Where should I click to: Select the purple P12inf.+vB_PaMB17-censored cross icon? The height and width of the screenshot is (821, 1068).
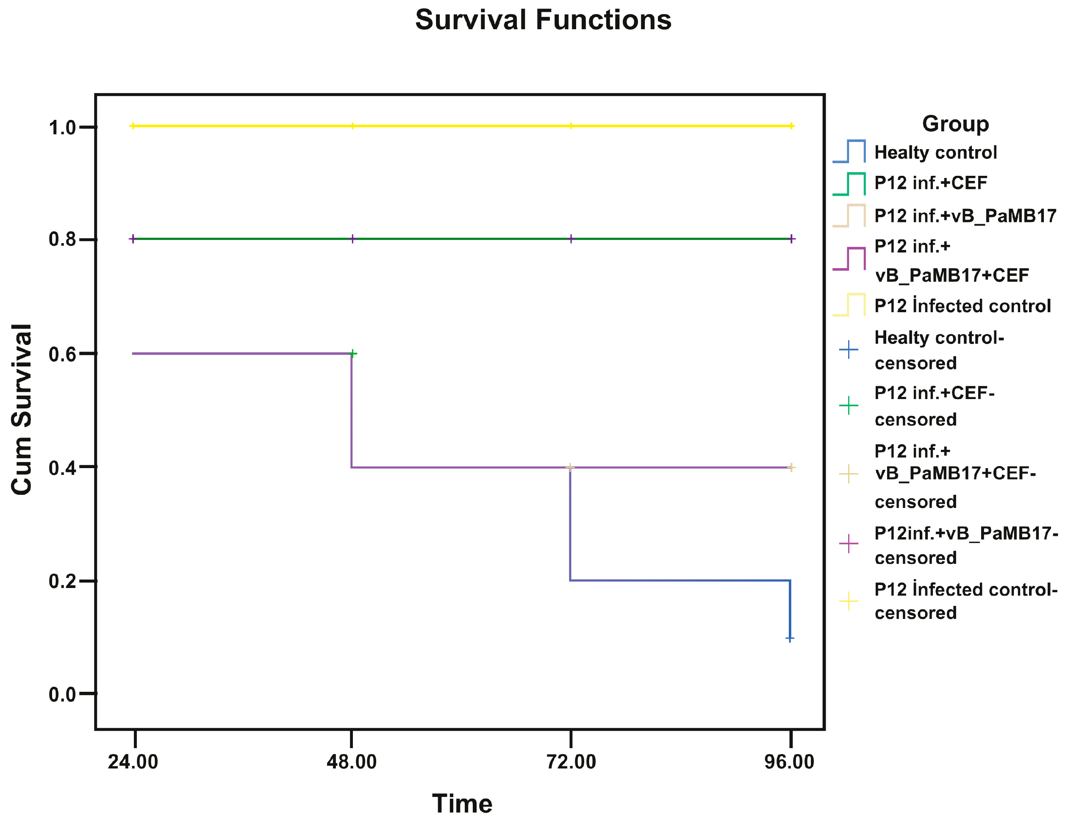849,544
